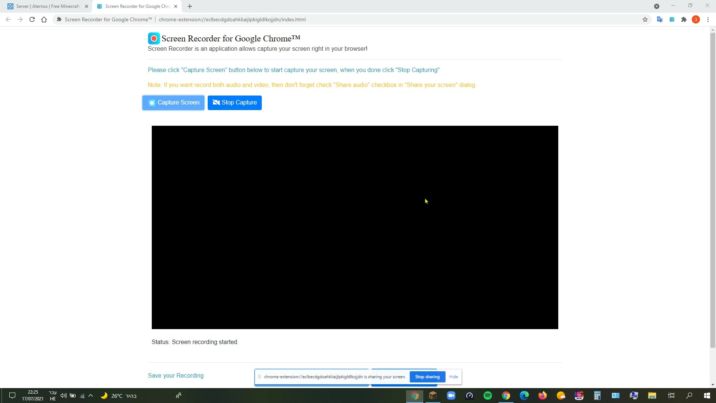
Task: Open Spotify from the taskbar
Action: point(487,396)
